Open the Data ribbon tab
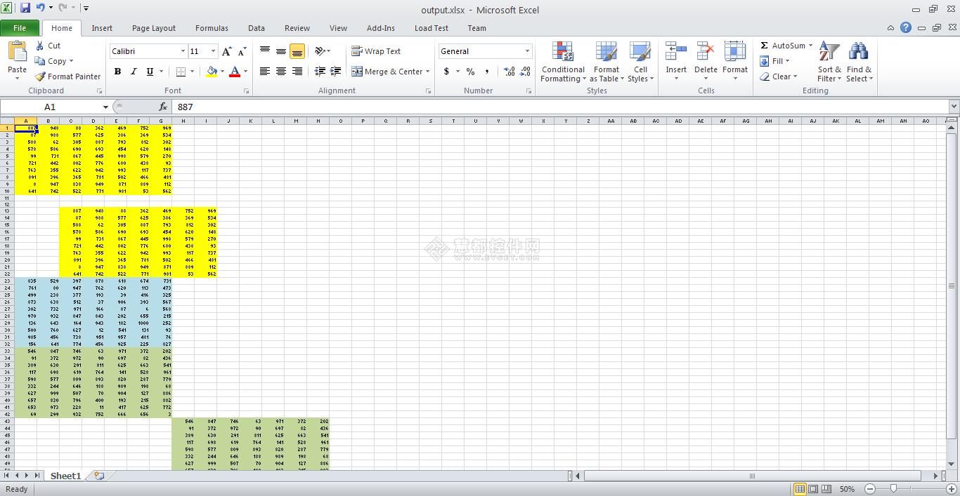The height and width of the screenshot is (496, 960). pyautogui.click(x=256, y=28)
